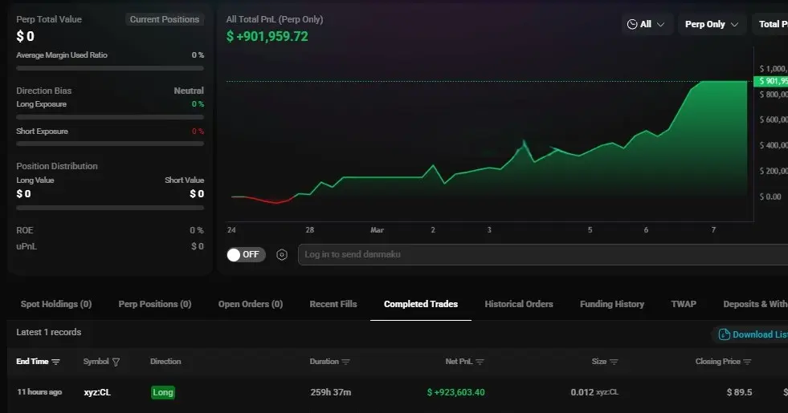Switch to the TWAP tab
Image resolution: width=788 pixels, height=413 pixels.
point(684,304)
